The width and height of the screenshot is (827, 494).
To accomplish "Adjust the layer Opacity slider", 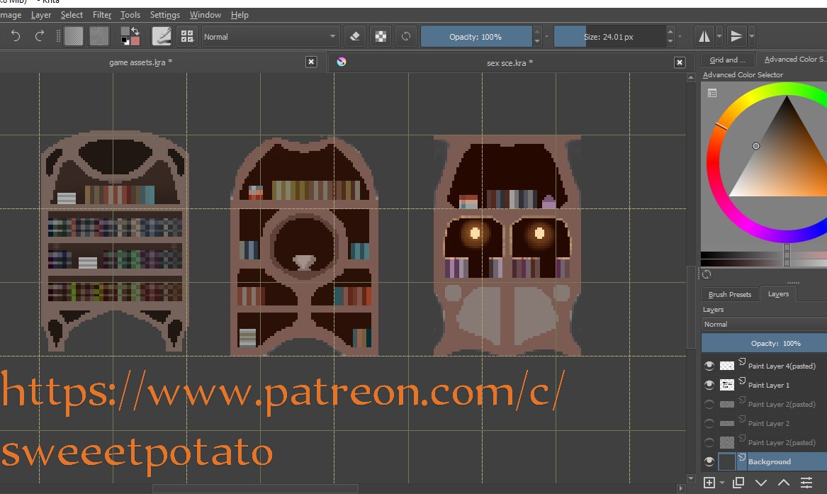I will [x=764, y=343].
